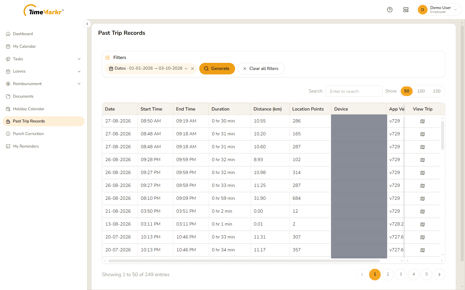Open My Calendar in the sidebar
The image size is (465, 290).
[43, 46]
